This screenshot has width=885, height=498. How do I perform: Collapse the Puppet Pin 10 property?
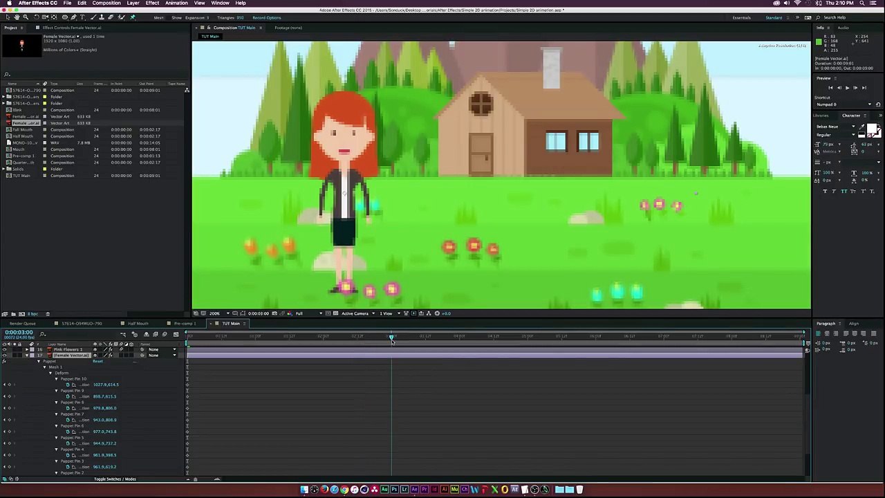click(56, 379)
